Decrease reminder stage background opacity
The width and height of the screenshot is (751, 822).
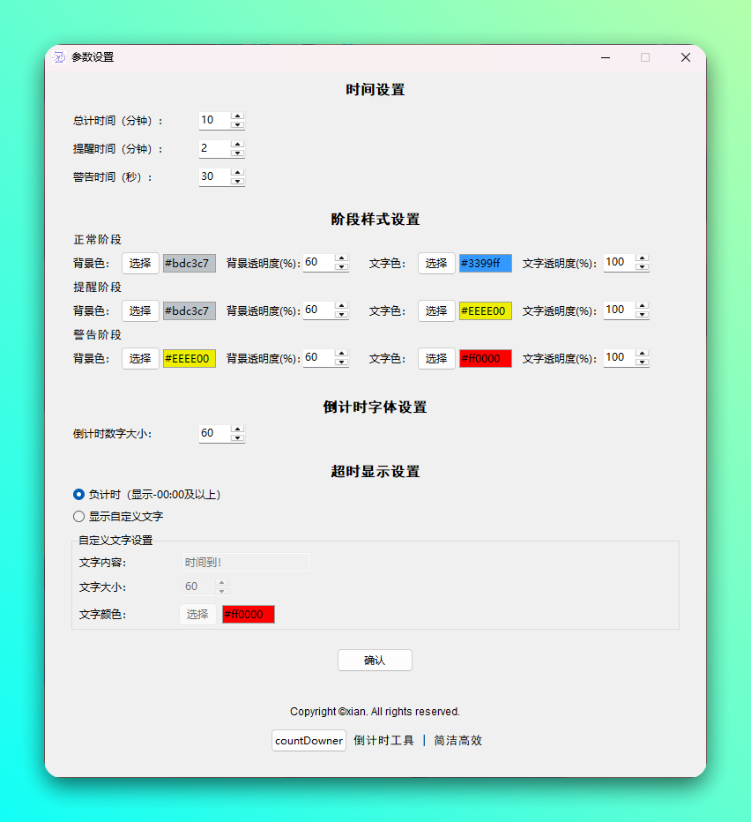341,315
